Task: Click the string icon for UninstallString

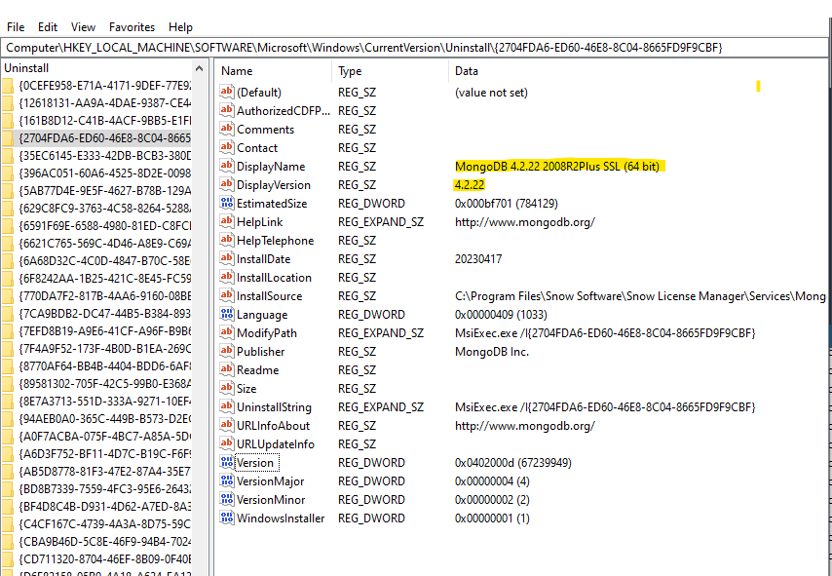Action: [x=227, y=407]
